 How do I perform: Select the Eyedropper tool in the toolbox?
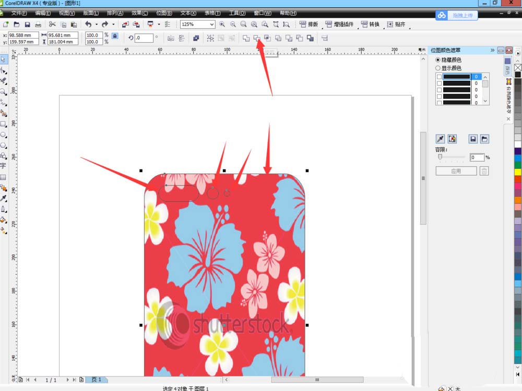pyautogui.click(x=3, y=198)
